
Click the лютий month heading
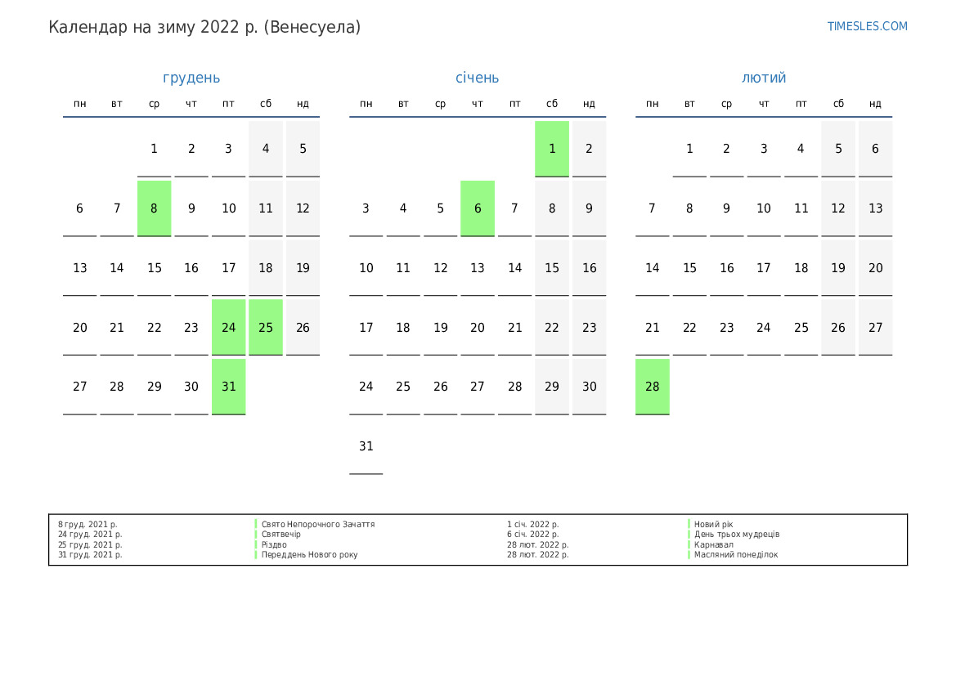point(764,78)
